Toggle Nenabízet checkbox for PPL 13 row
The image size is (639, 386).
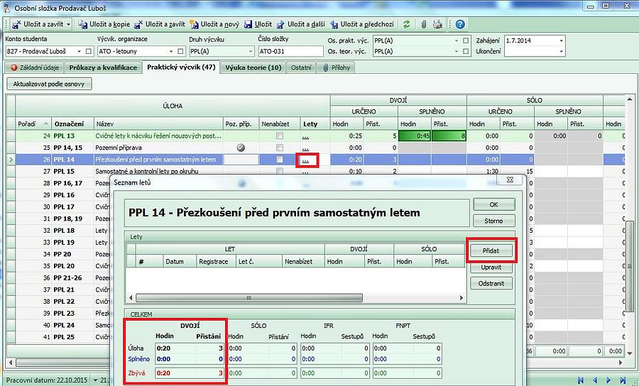click(280, 136)
